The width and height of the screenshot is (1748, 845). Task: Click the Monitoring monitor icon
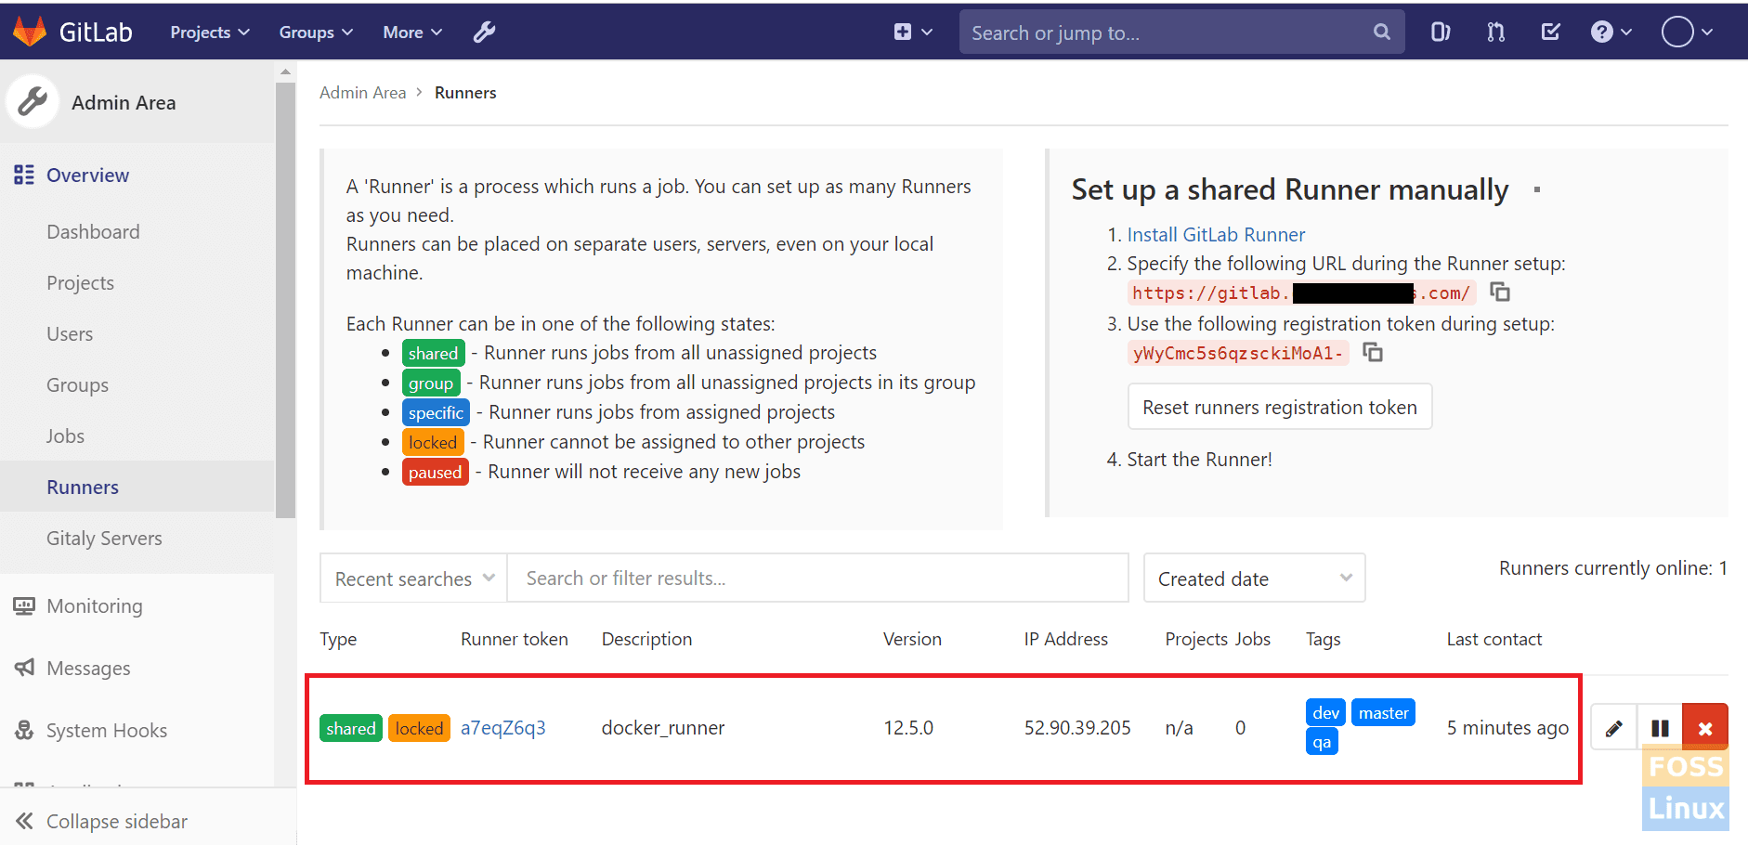point(24,606)
